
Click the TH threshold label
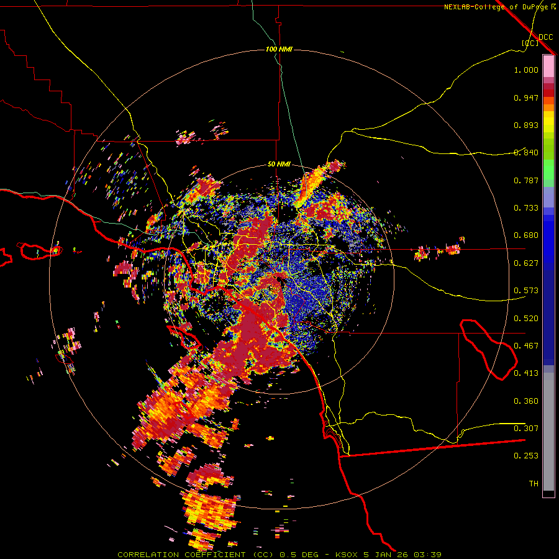[x=534, y=484]
